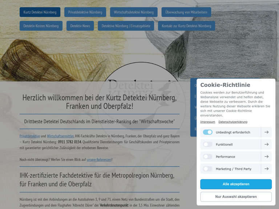Enable the Funktionell cookies toggle

tap(208, 144)
